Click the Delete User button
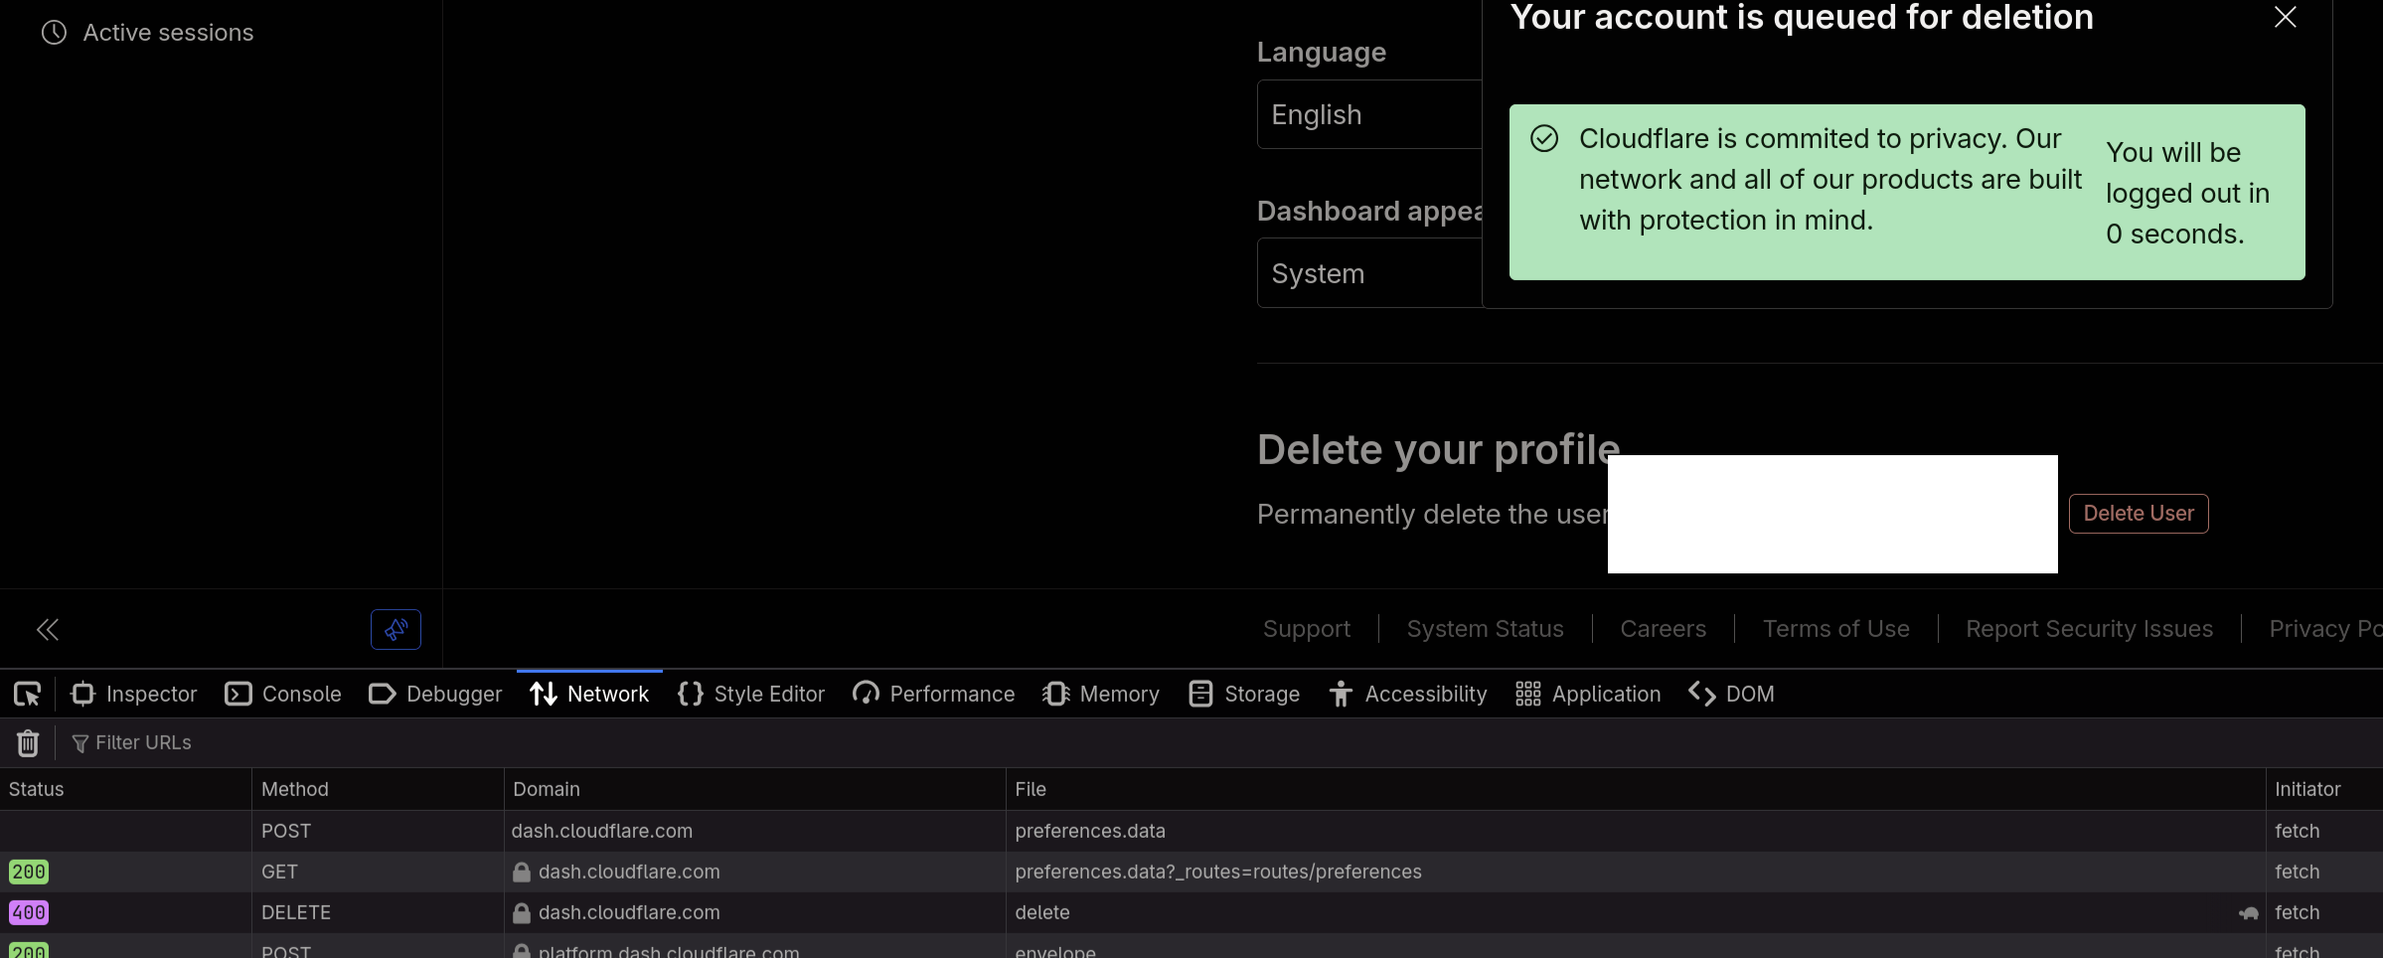Image resolution: width=2383 pixels, height=958 pixels. [x=2138, y=514]
